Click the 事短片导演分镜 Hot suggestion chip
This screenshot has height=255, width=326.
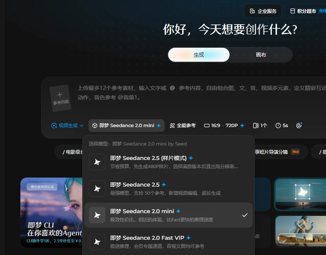[281, 152]
